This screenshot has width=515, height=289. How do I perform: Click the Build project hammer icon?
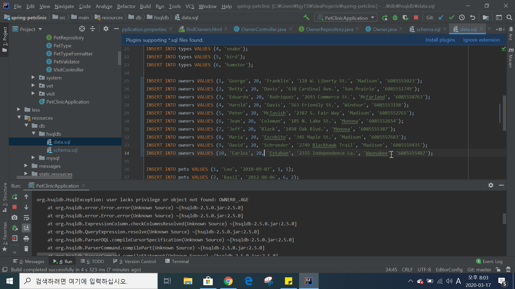pyautogui.click(x=306, y=18)
